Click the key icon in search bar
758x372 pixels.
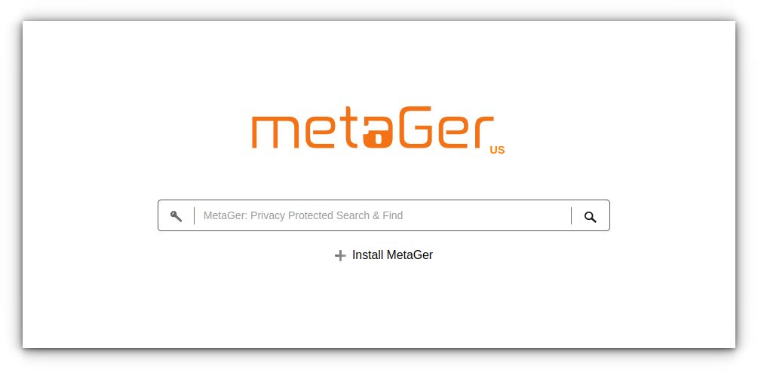(176, 216)
